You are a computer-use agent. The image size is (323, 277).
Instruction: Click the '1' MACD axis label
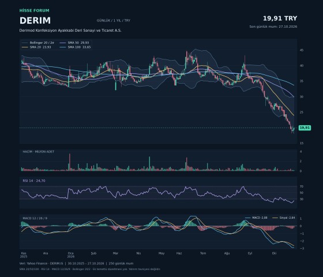click(x=301, y=219)
